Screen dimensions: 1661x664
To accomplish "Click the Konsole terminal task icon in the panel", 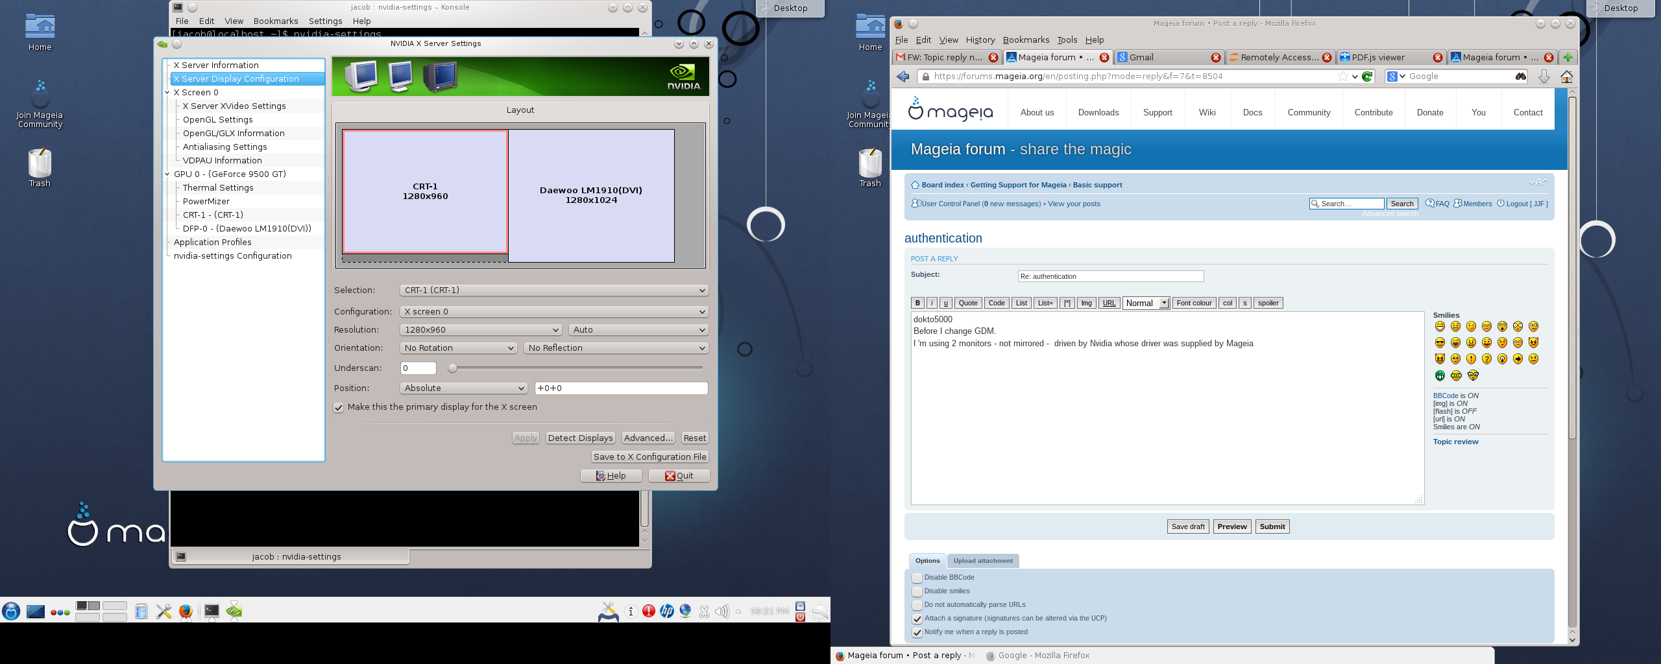I will [x=212, y=610].
